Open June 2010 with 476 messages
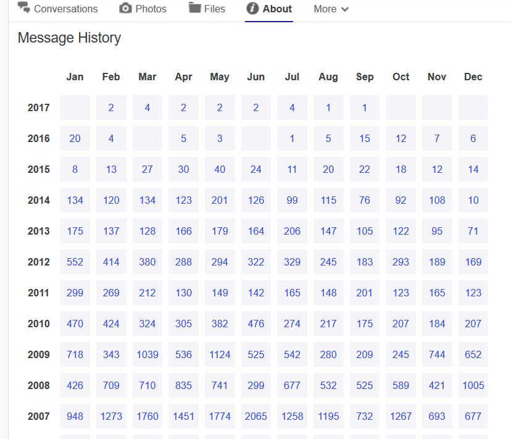The height and width of the screenshot is (439, 511). [x=256, y=324]
